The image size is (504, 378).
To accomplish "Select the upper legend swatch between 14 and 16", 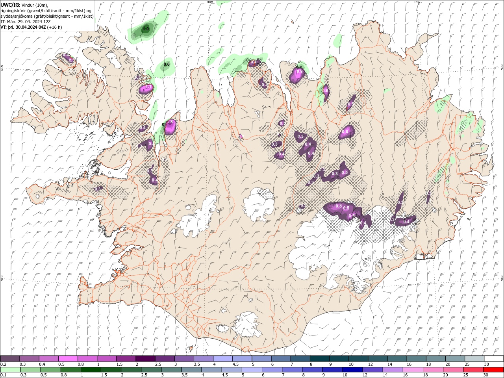I will pos(397,359).
